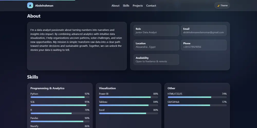Image resolution: width=257 pixels, height=128 pixels.
Task: Click the Python skill progress bar
Action: (x=60, y=97)
